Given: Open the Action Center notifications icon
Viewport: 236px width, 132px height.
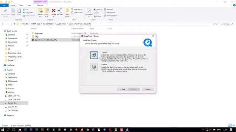Looking at the screenshot, I should point(231,129).
